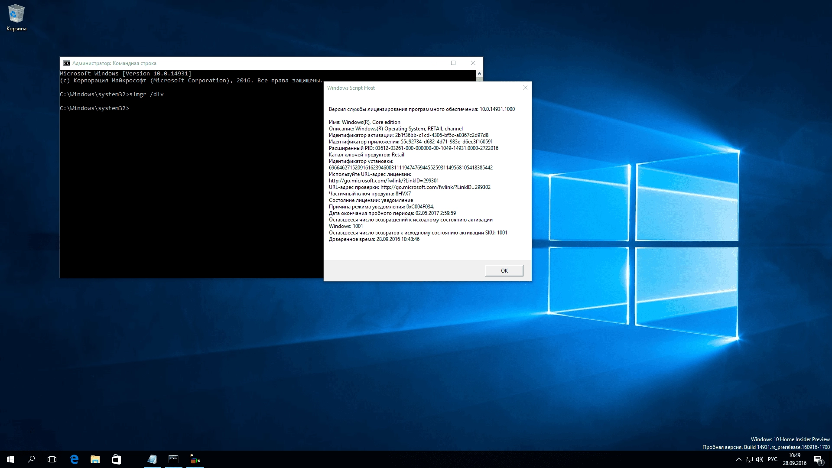Click the 'Имя: Windows(R), Core edition' line

[x=364, y=122]
